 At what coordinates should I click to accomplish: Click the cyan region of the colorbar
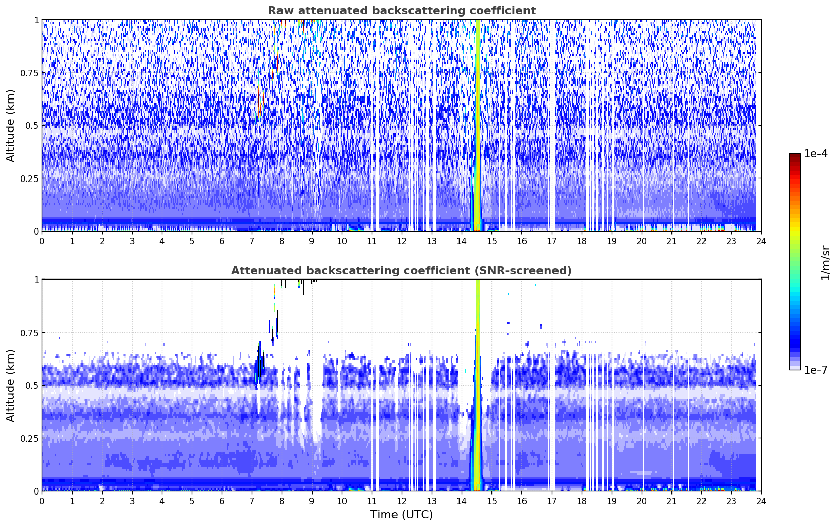click(x=794, y=294)
